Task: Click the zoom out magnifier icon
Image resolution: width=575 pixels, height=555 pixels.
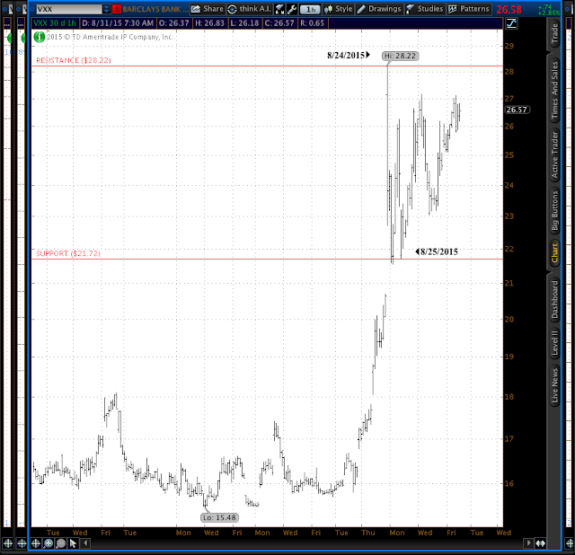Action: pyautogui.click(x=61, y=543)
